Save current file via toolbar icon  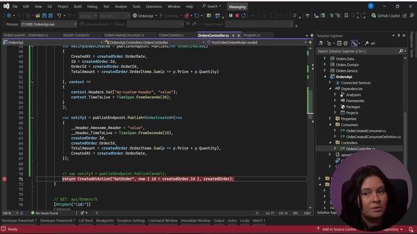tap(44, 16)
